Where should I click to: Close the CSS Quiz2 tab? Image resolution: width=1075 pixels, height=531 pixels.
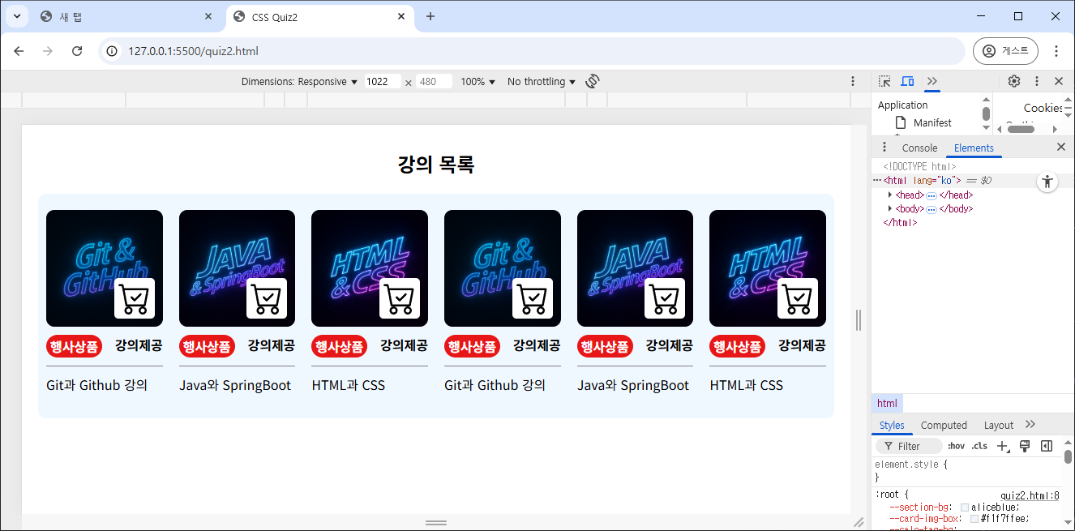click(400, 16)
